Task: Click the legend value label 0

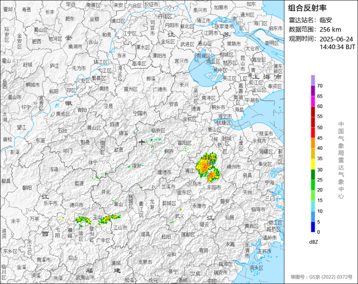Action: pos(318,232)
